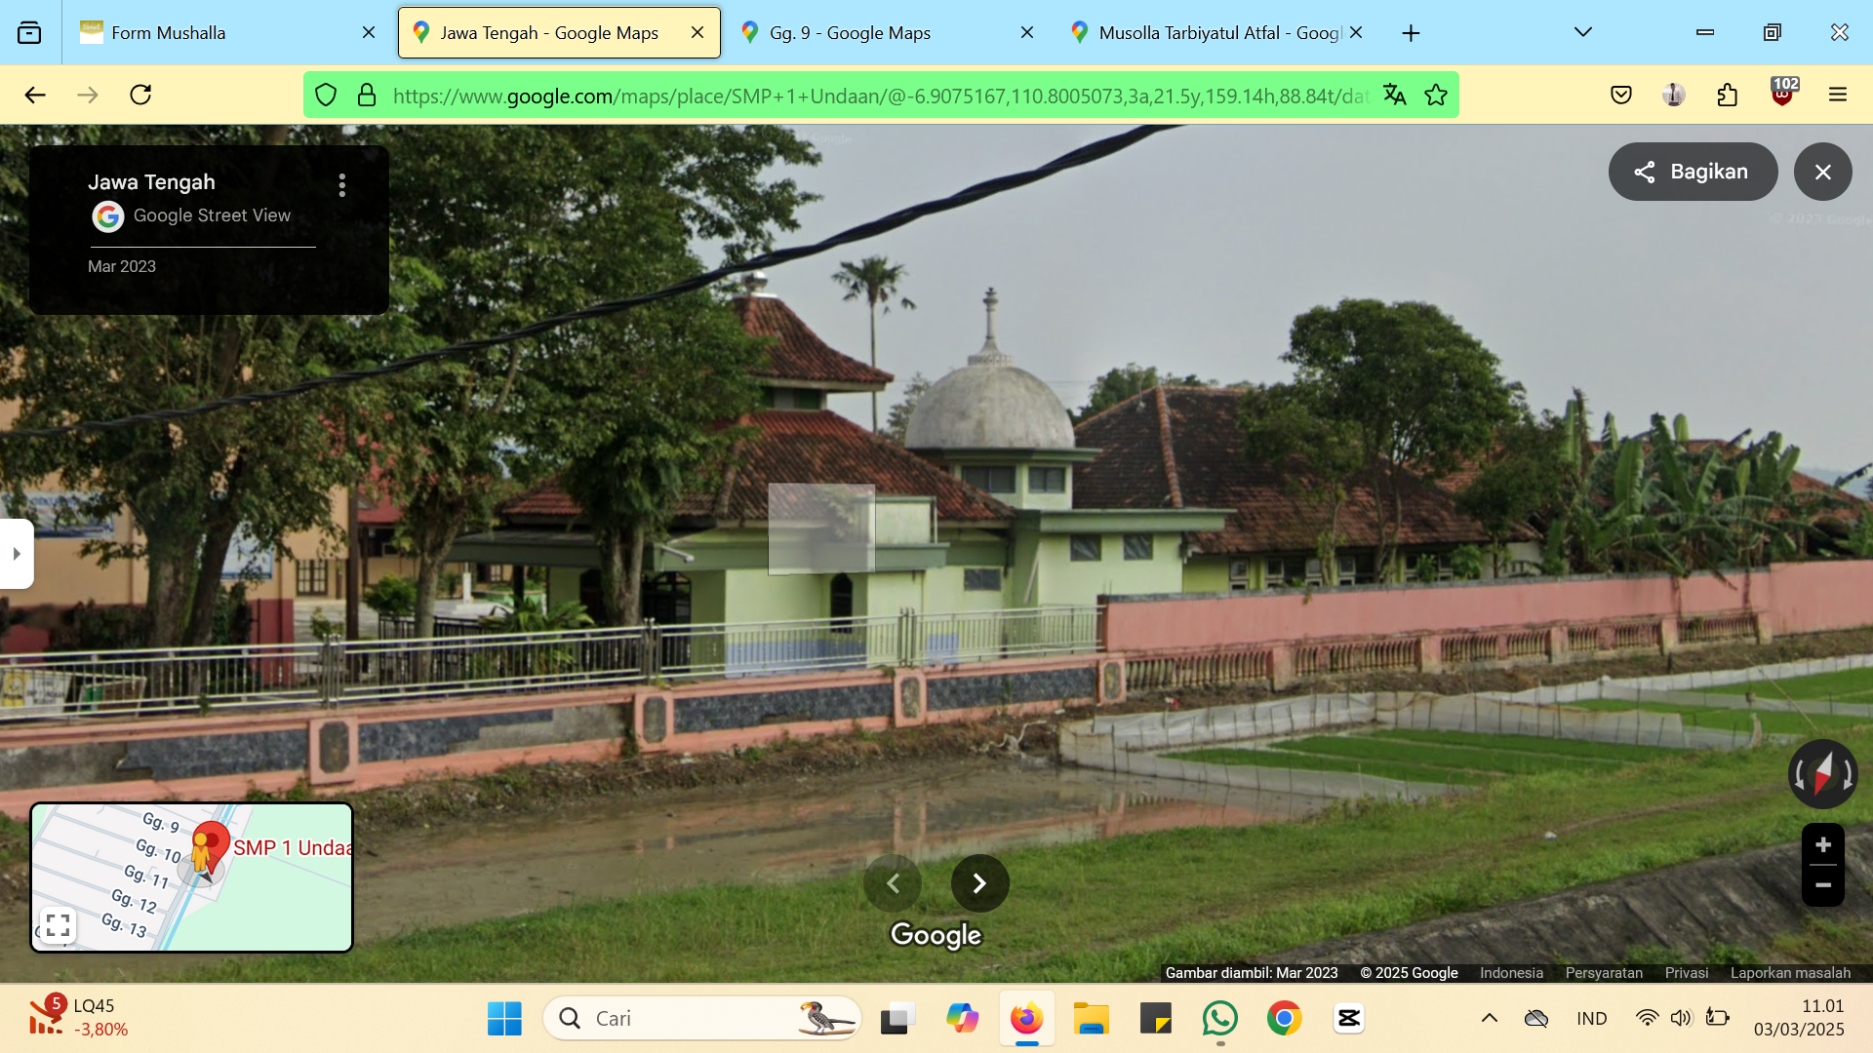
Task: Open volume speaker icon
Action: coord(1681,1018)
